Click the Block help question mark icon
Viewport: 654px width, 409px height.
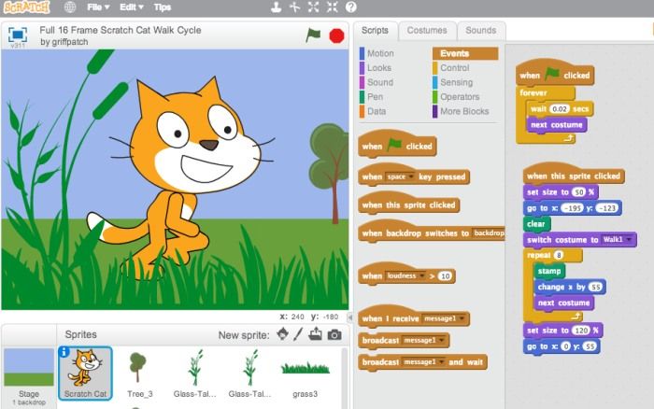click(350, 7)
